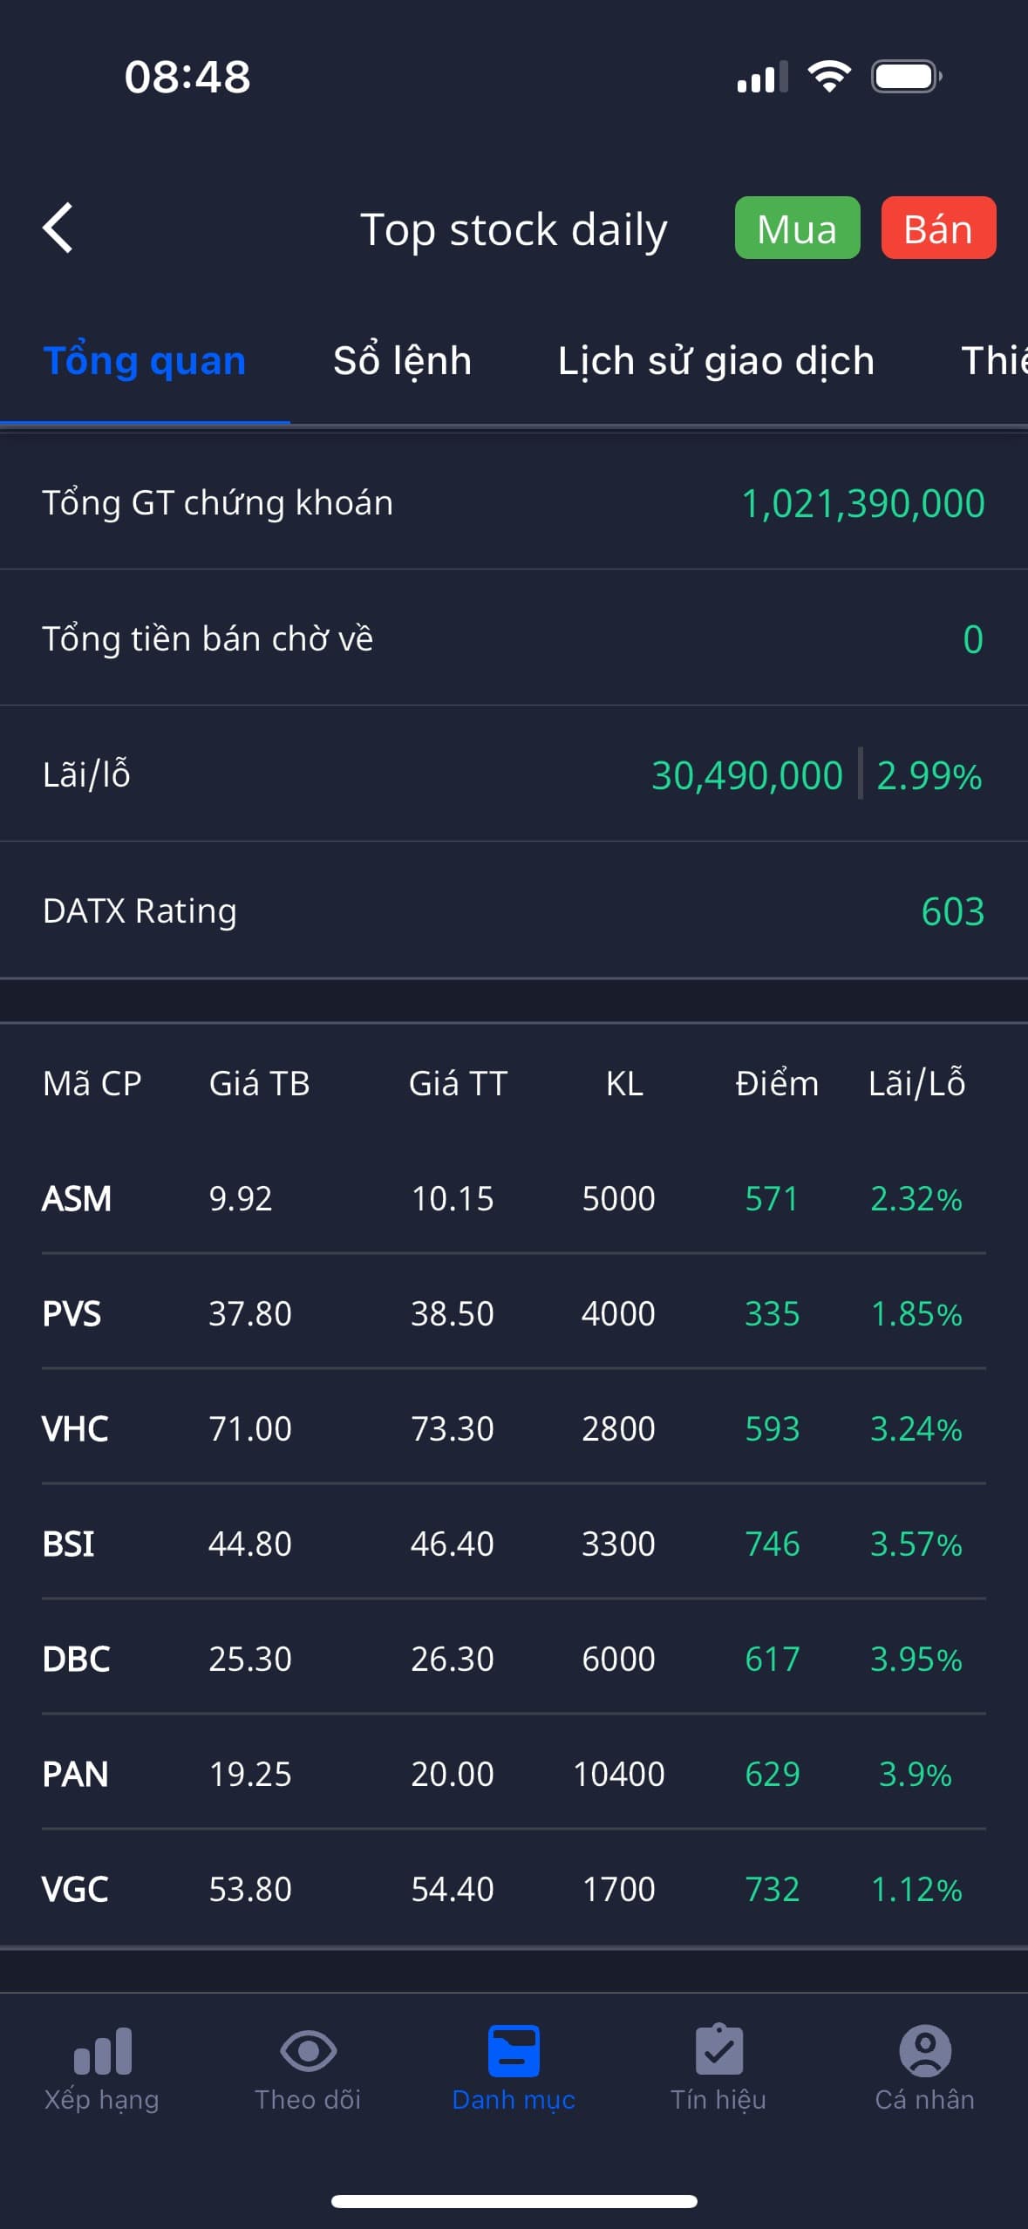Select the ASM stock row

514,1198
